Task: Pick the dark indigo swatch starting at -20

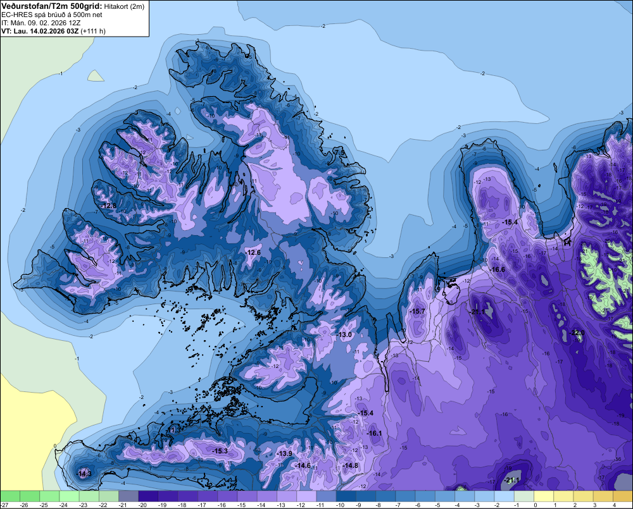Action: tap(149, 496)
